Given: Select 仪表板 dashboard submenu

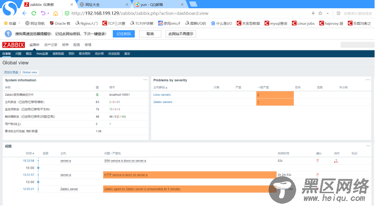Looking at the screenshot, I should coord(7,54).
